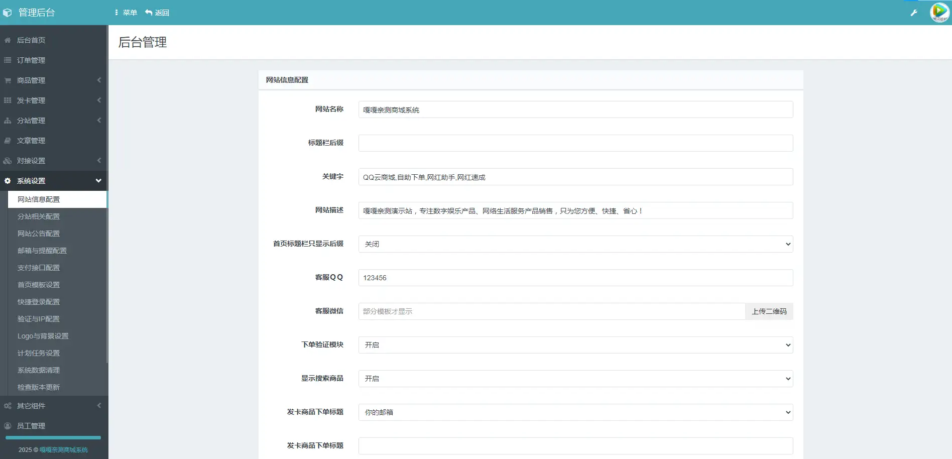Click the 系统设置 gear icon

tap(8, 181)
